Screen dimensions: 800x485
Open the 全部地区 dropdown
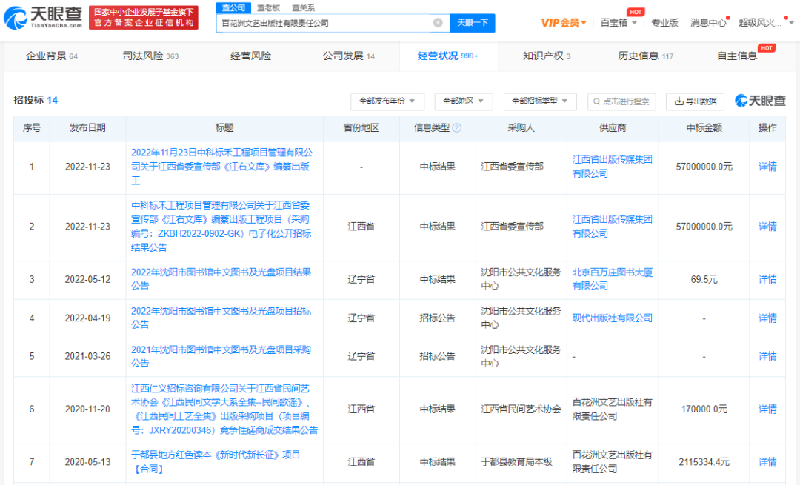pyautogui.click(x=463, y=101)
